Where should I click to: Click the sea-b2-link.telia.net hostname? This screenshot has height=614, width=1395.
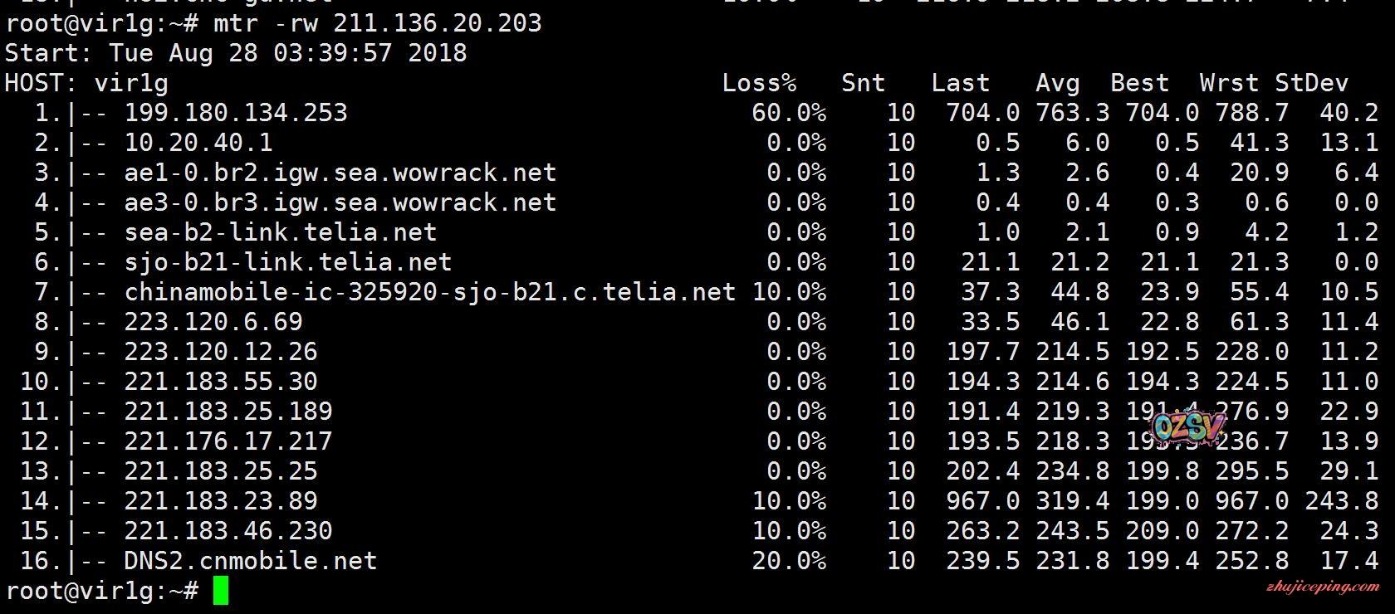281,232
